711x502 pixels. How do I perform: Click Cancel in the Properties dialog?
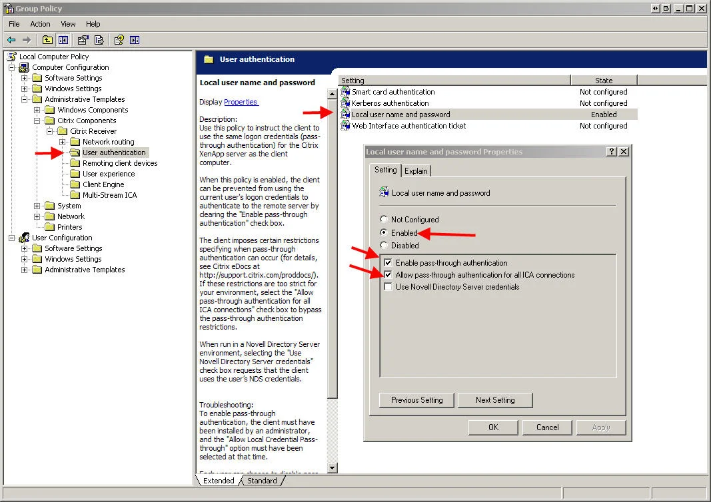point(547,427)
